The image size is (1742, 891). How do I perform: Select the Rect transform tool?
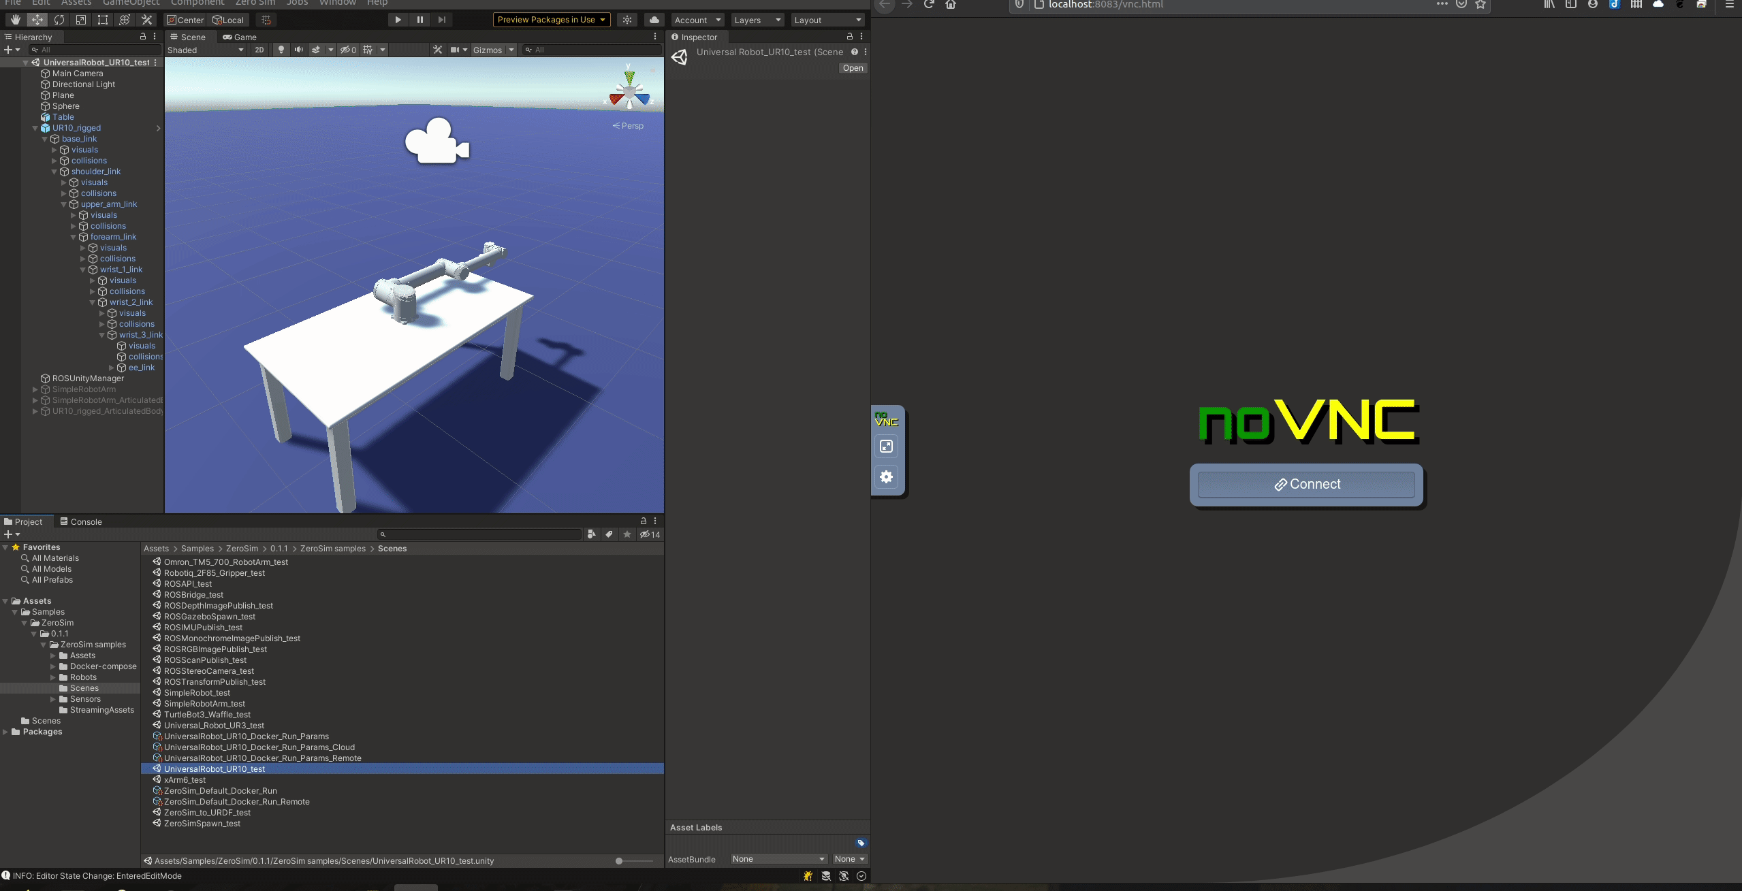pyautogui.click(x=103, y=20)
